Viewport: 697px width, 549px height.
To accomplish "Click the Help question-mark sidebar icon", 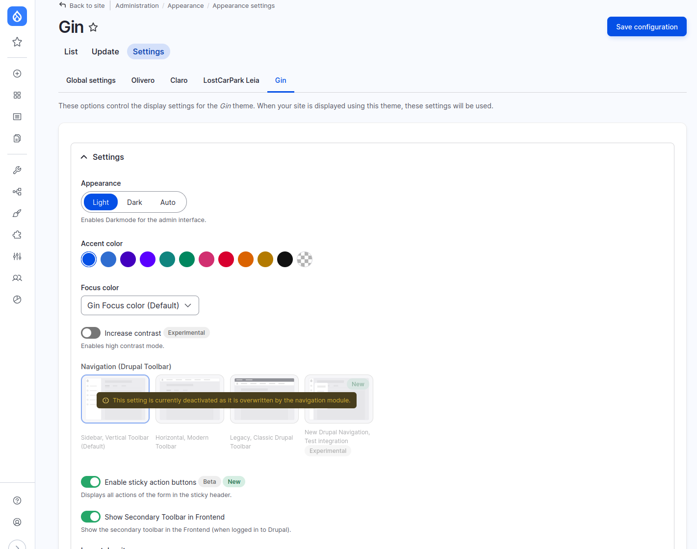I will [x=17, y=500].
